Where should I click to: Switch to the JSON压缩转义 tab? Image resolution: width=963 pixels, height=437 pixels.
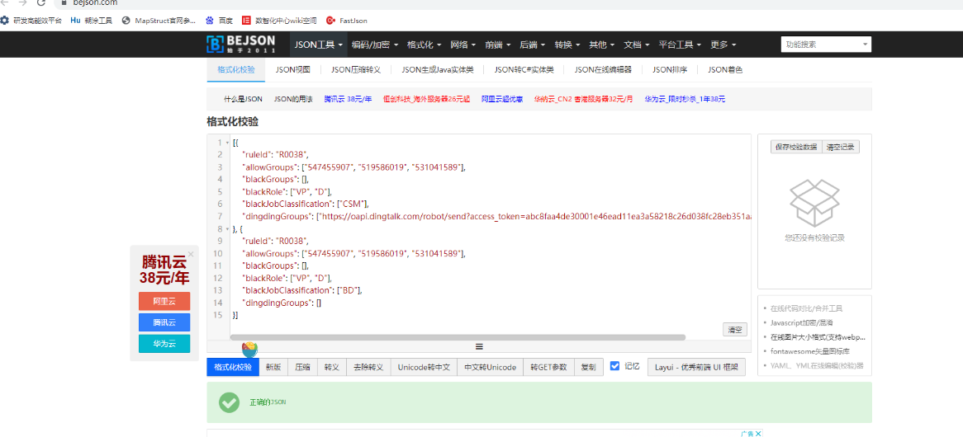coord(356,70)
